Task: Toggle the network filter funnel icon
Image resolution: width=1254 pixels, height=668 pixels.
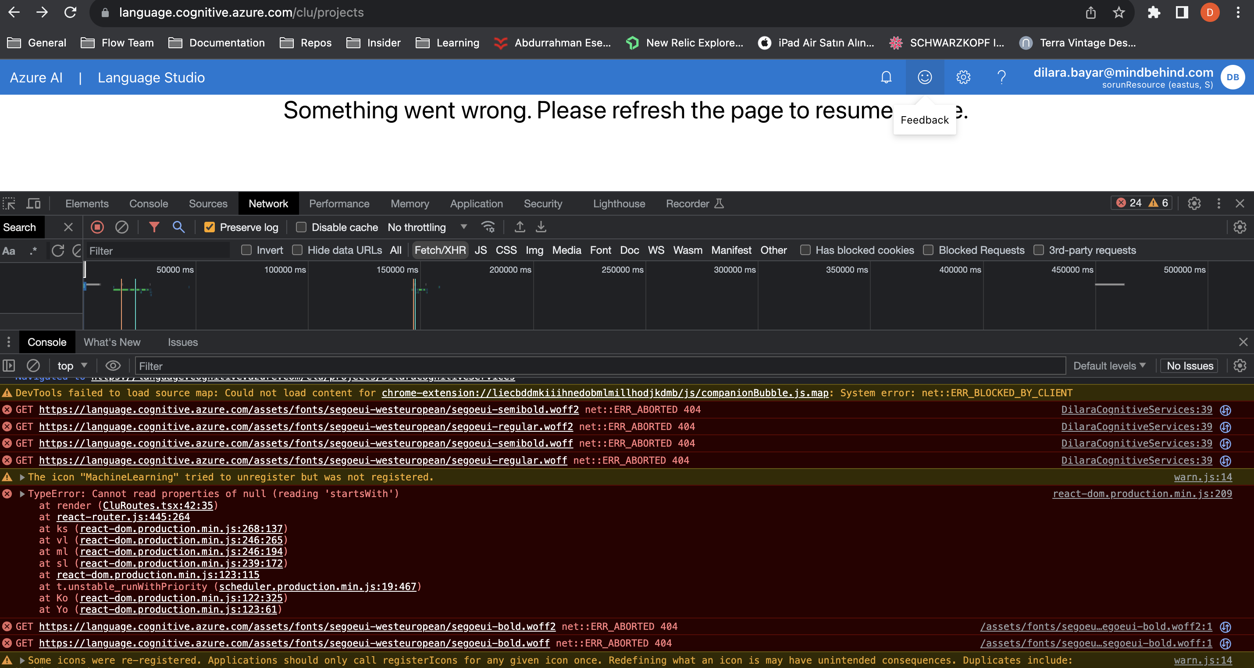Action: 154,227
